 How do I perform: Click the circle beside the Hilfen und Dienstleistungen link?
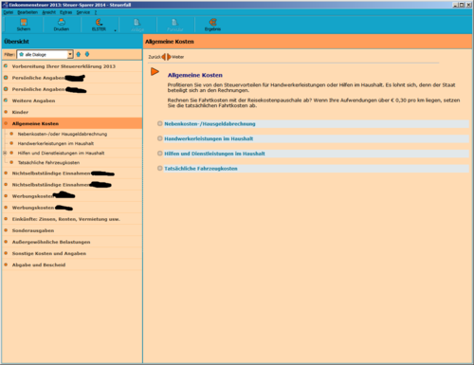[x=160, y=154]
